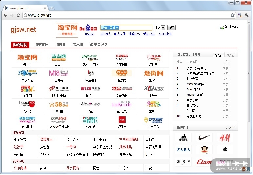Switch to the 淘宝皇冠店 tab
Viewport: 253px width, 175px height.
99,45
